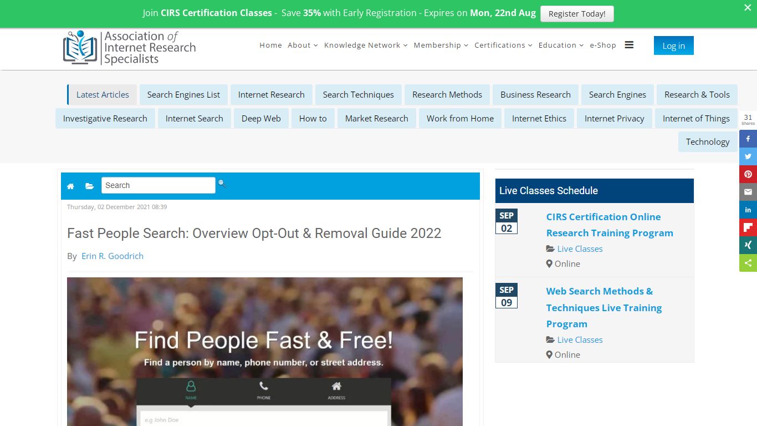Open author Erin R. Goodrich link
The image size is (757, 426).
pos(112,256)
